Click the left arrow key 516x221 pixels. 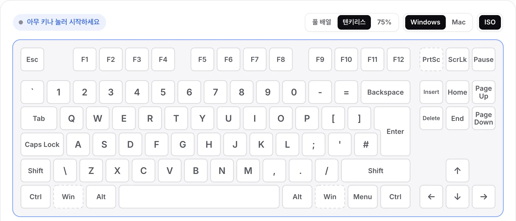click(431, 197)
